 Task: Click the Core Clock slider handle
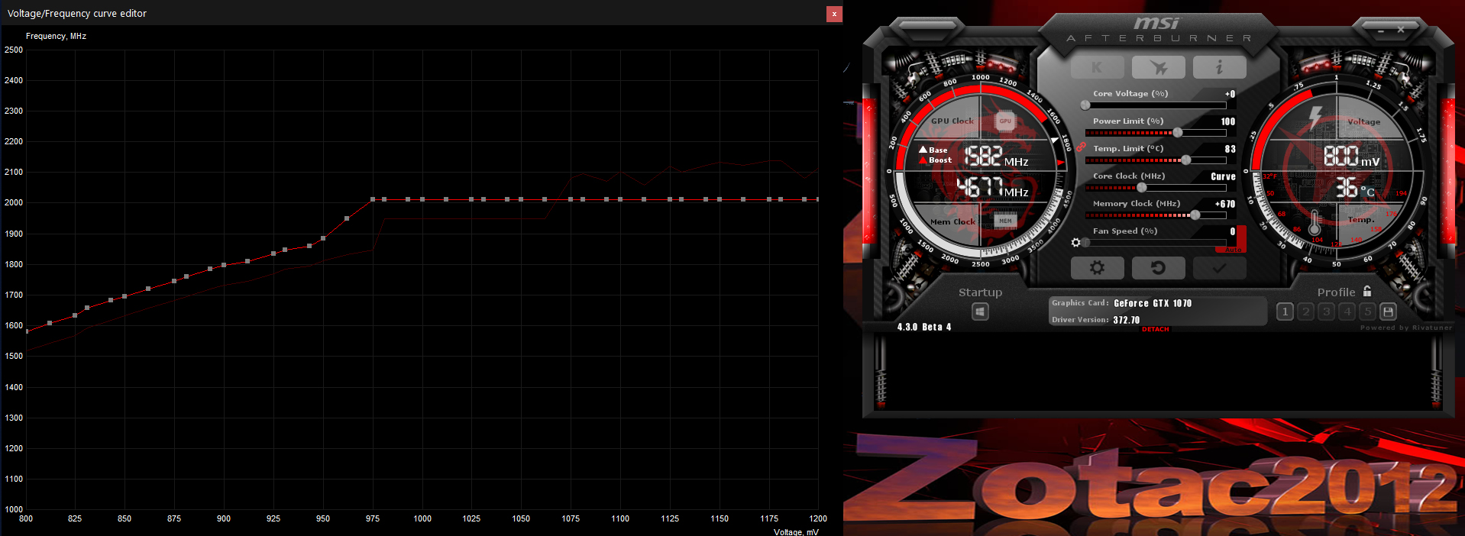click(1142, 188)
